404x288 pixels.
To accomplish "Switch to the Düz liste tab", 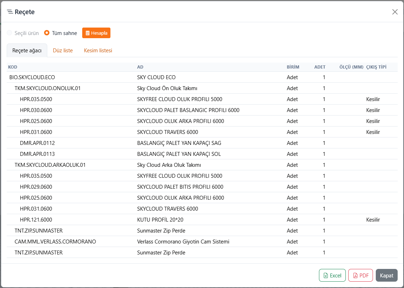I will coord(63,50).
